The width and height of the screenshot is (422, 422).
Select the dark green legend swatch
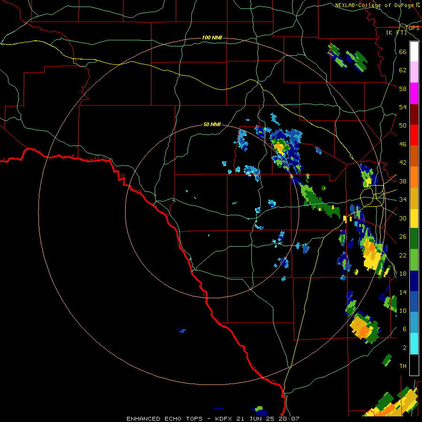(414, 239)
